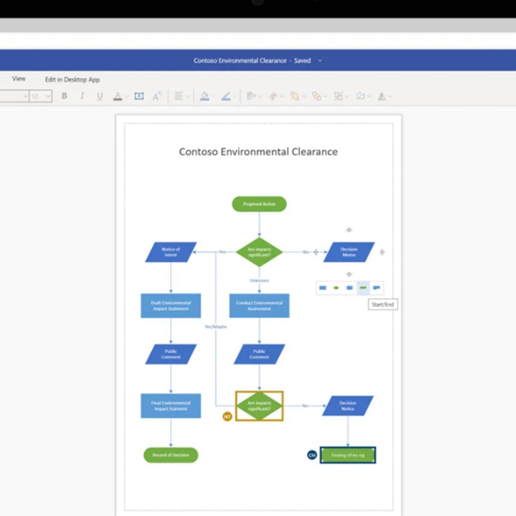The width and height of the screenshot is (516, 516).
Task: Pick the green diamond quick shape
Action: coord(336,288)
